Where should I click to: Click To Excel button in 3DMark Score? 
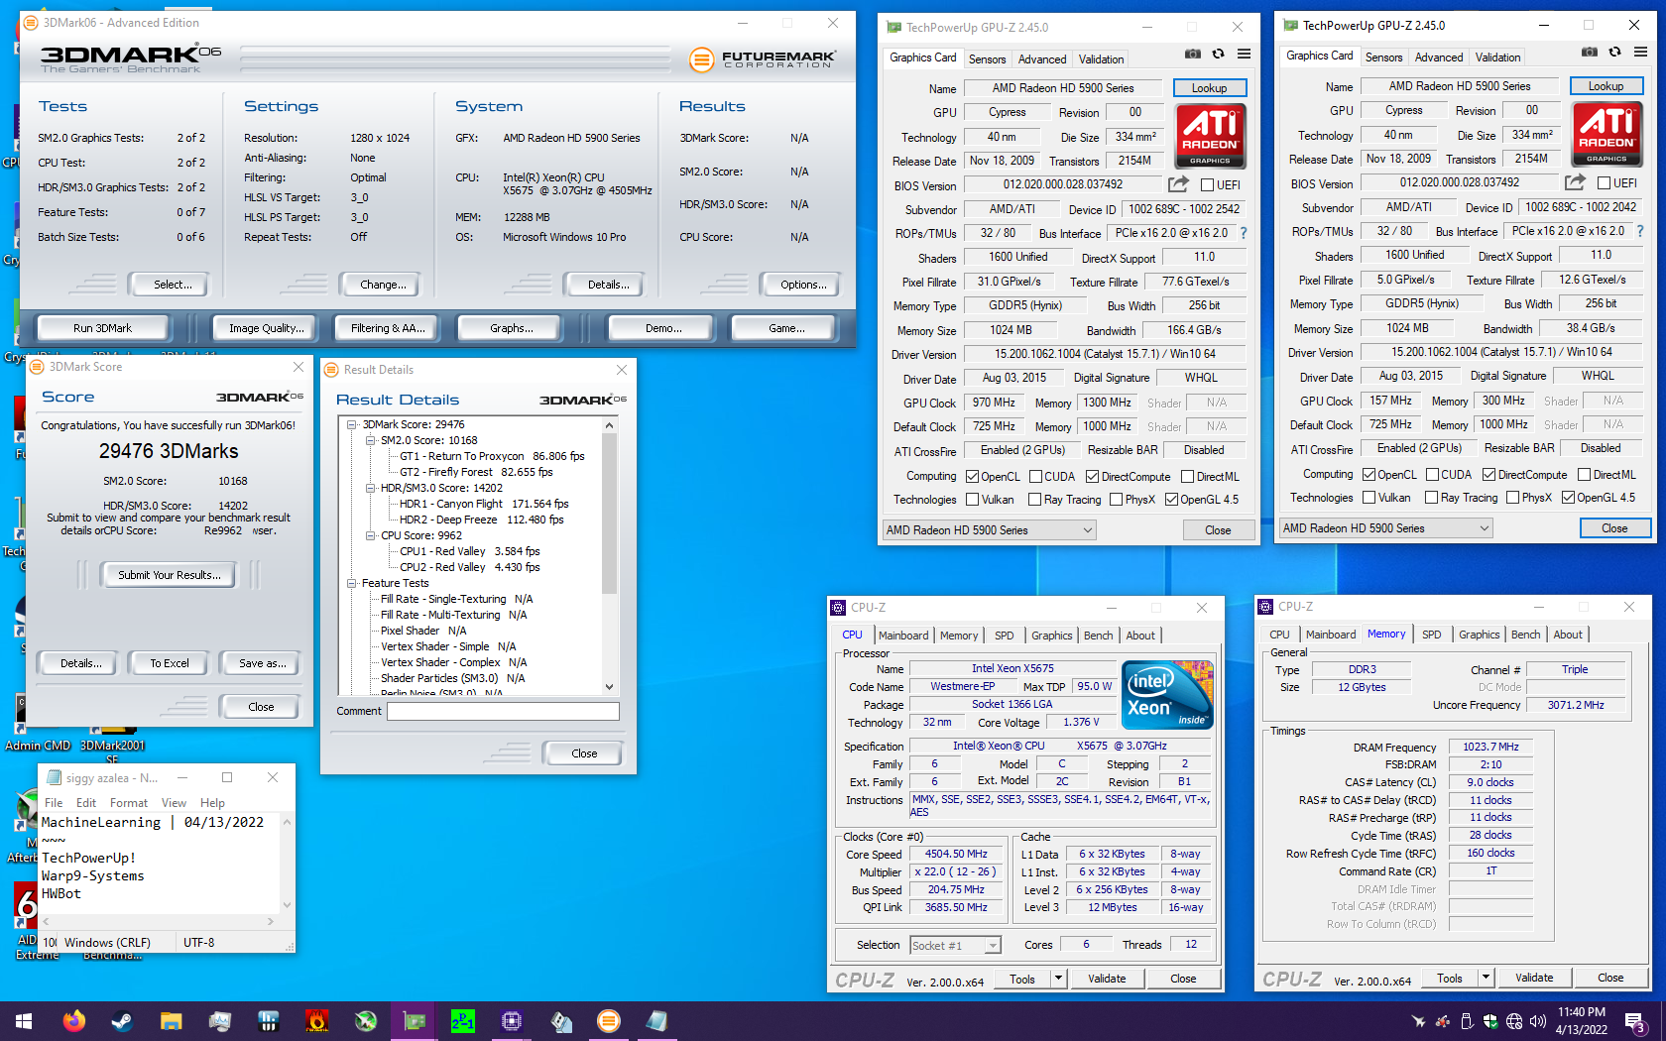pyautogui.click(x=170, y=663)
